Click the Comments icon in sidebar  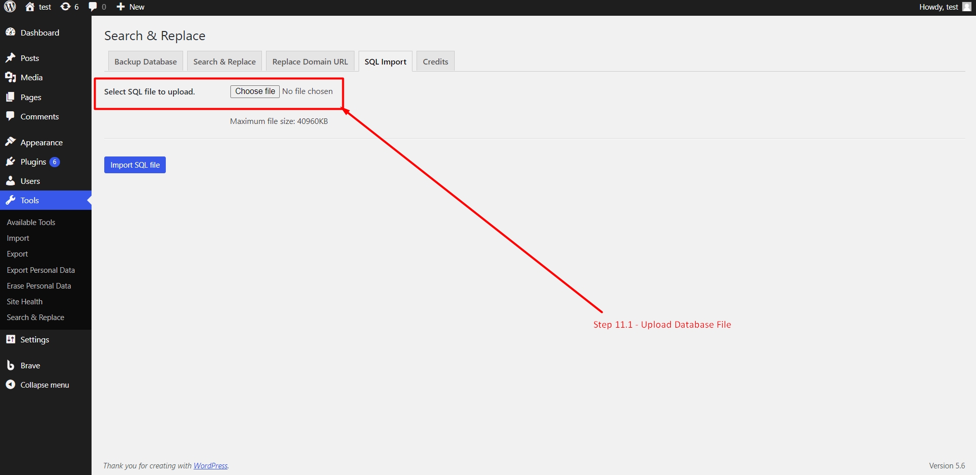tap(10, 116)
